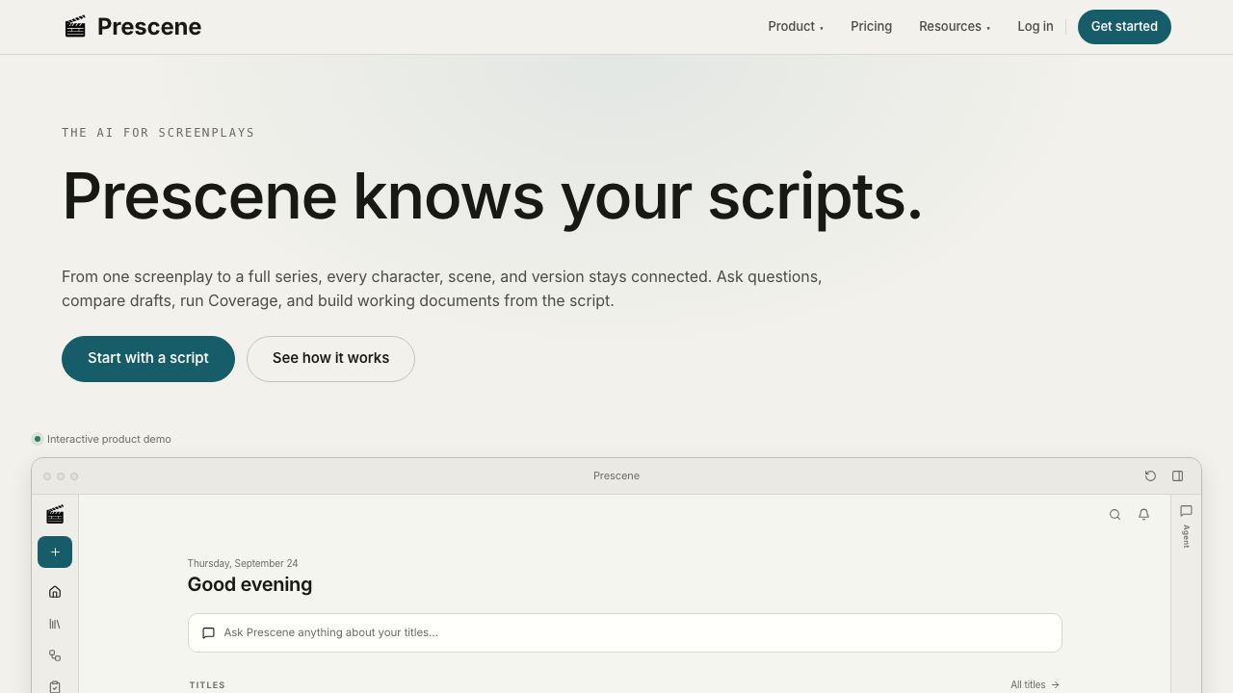Click the Get started button

[x=1124, y=27]
